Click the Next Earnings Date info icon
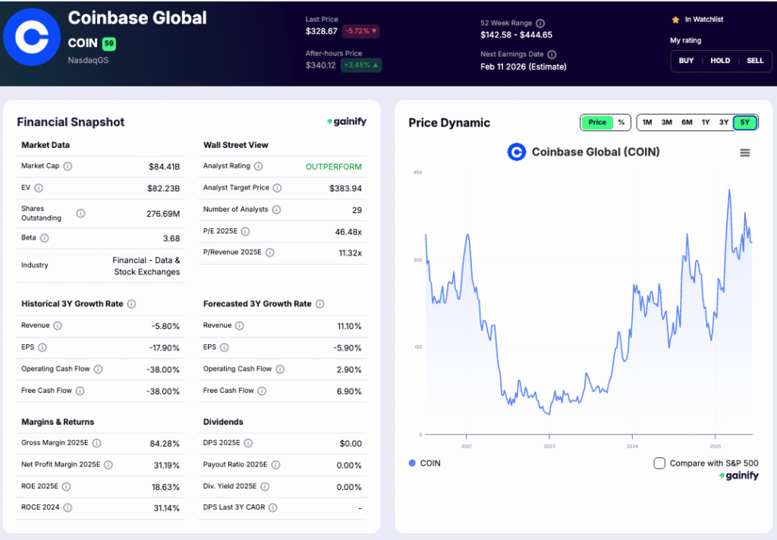Image resolution: width=777 pixels, height=540 pixels. click(552, 54)
